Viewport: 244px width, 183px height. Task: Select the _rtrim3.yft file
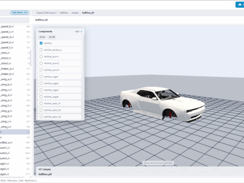[15, 64]
